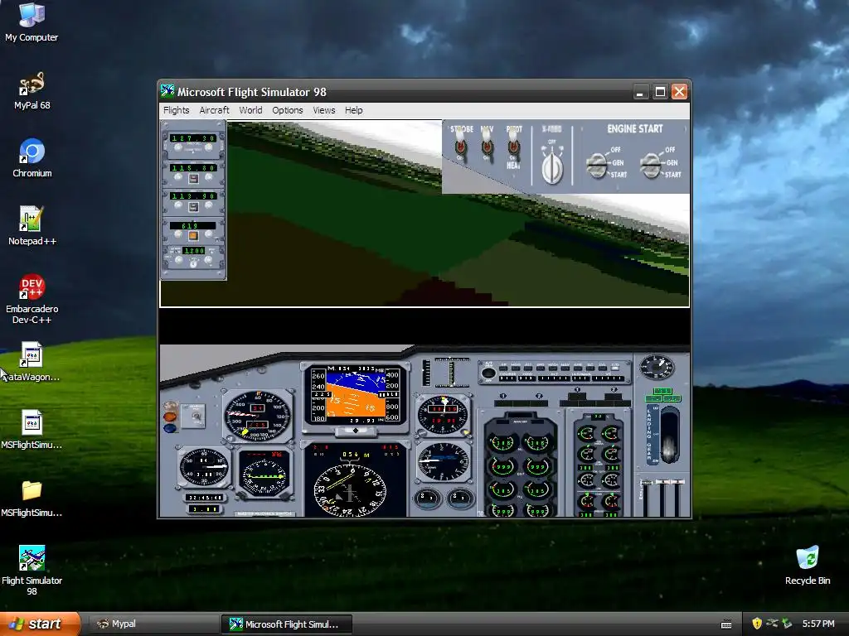This screenshot has width=849, height=636.
Task: Click the Microsoft Flight Simulator taskbar button
Action: tap(286, 624)
